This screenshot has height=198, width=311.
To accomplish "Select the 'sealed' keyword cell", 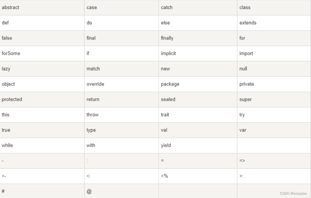I will (168, 99).
